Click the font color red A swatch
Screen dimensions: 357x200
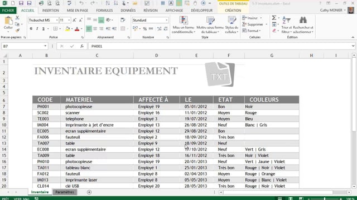pos(77,29)
